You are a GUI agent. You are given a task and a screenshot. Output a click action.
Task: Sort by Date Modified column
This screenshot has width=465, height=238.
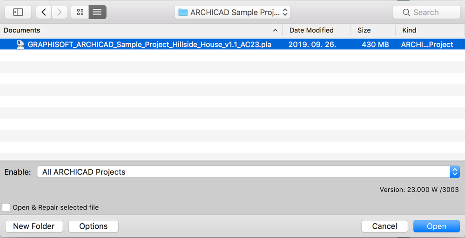311,30
